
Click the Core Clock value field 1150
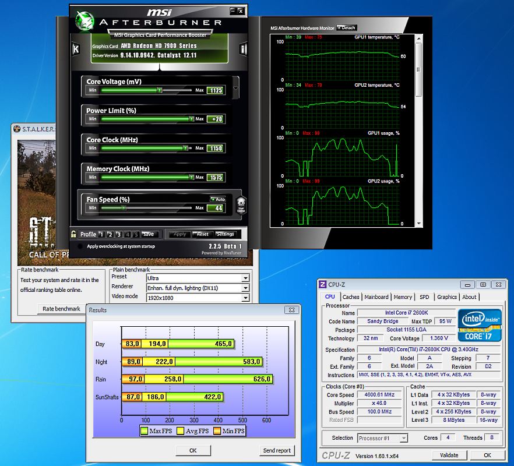click(216, 148)
